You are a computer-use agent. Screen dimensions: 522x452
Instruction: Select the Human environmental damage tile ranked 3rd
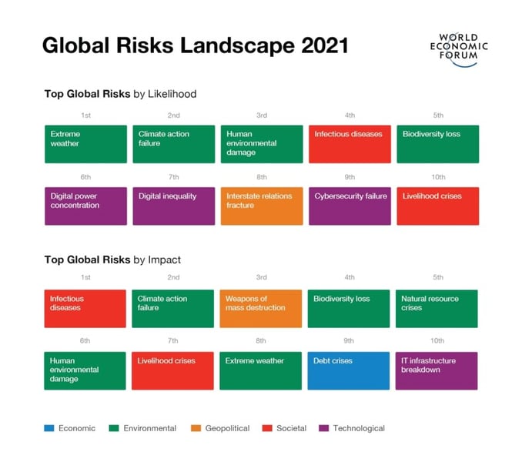tap(261, 144)
